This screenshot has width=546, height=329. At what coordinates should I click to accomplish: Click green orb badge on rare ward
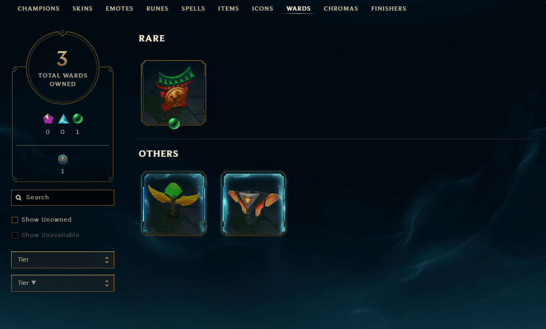click(174, 123)
